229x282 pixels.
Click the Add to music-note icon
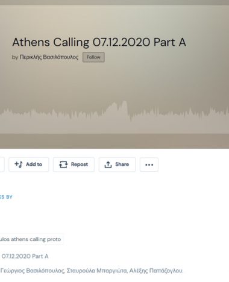pyautogui.click(x=19, y=164)
